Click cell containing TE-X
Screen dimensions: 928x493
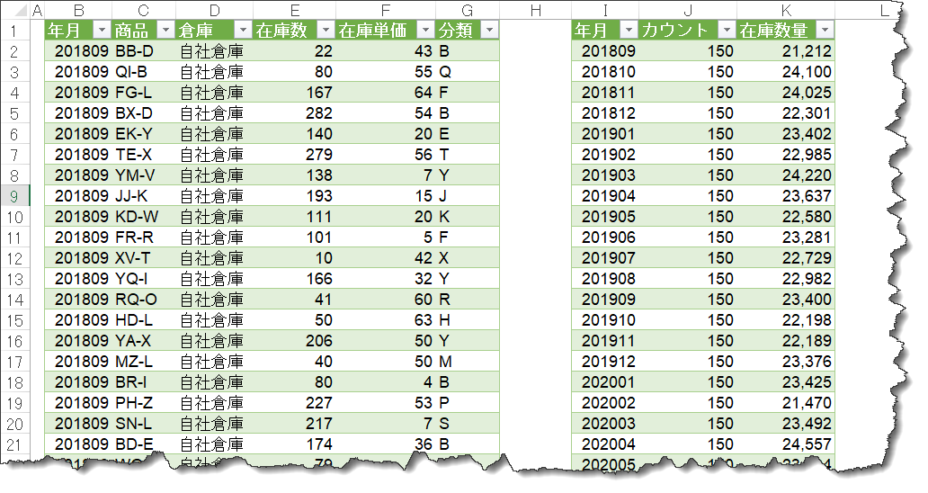pyautogui.click(x=143, y=155)
